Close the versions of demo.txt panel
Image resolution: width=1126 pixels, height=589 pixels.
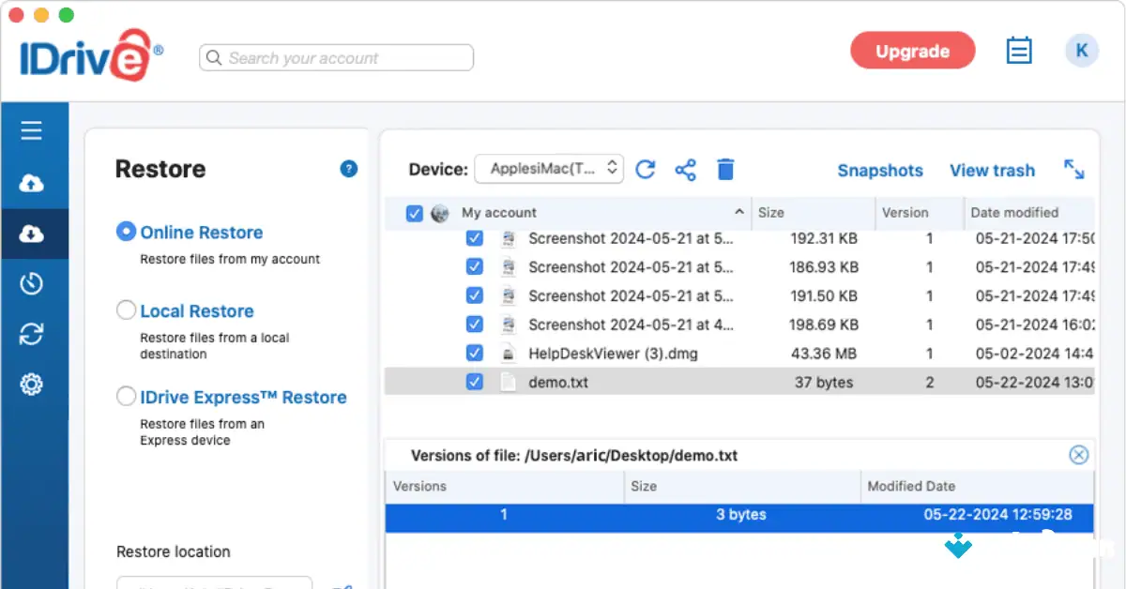1078,454
